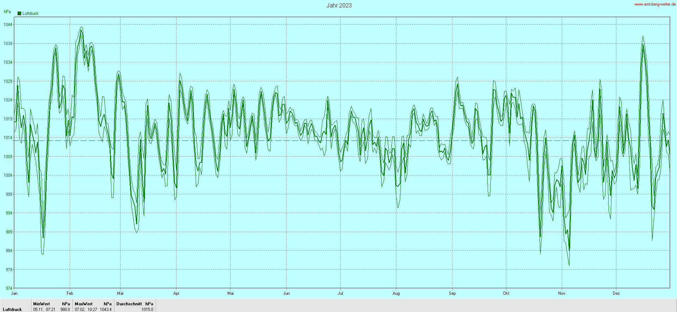This screenshot has height=312, width=677.
Task: Pick the 1024 y-axis value
Action: [8, 100]
